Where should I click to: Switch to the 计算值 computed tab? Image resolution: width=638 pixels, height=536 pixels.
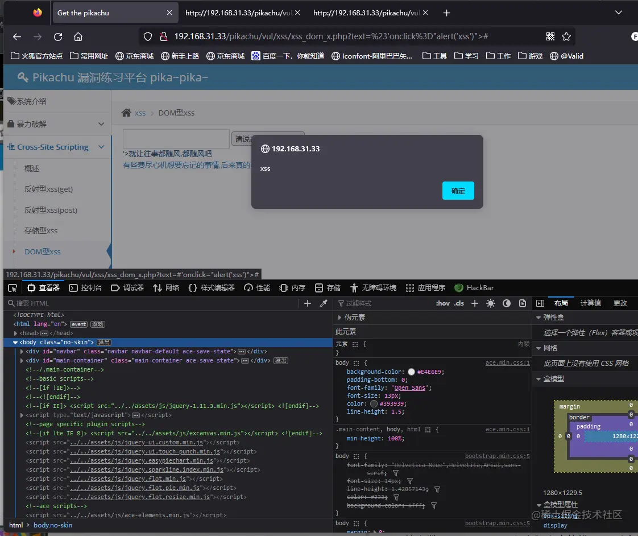[590, 303]
